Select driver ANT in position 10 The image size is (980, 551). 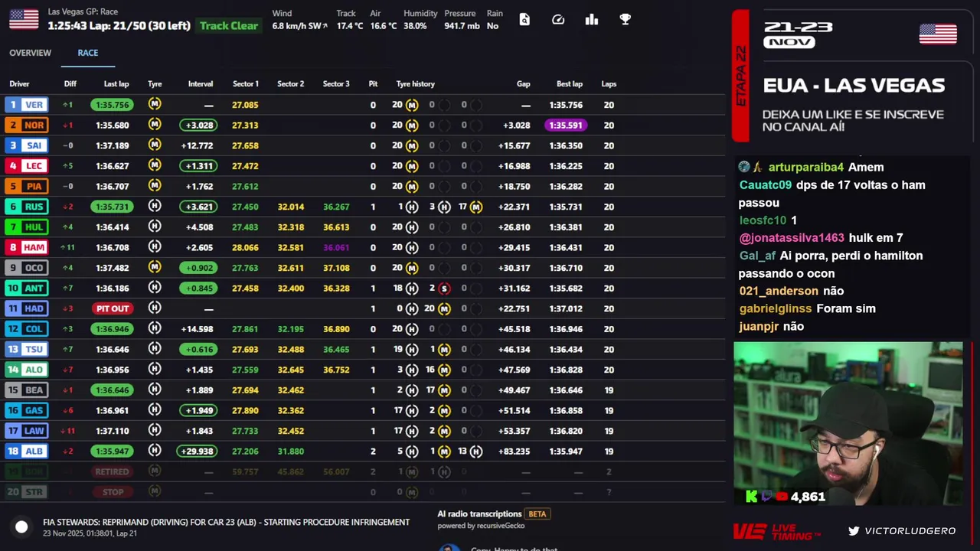coord(27,288)
